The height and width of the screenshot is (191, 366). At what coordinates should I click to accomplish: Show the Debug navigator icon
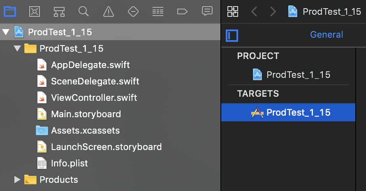158,11
